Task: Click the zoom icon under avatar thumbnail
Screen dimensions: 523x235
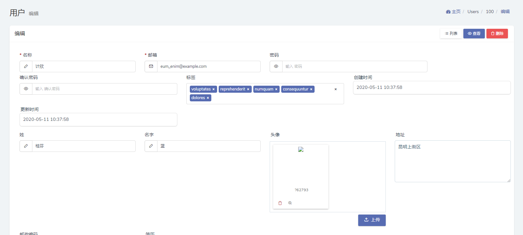Action: [x=290, y=203]
